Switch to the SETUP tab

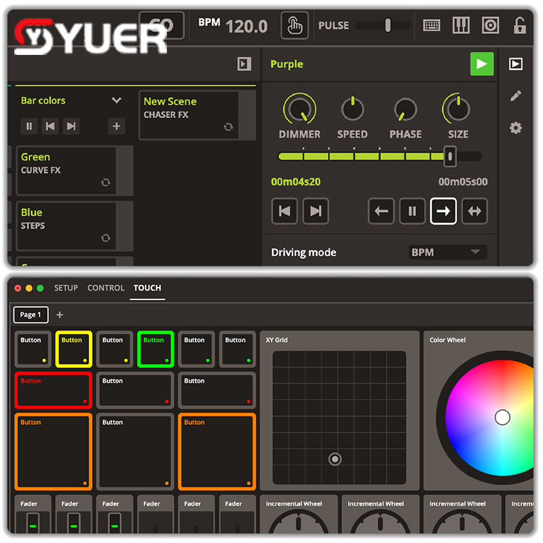coord(66,288)
